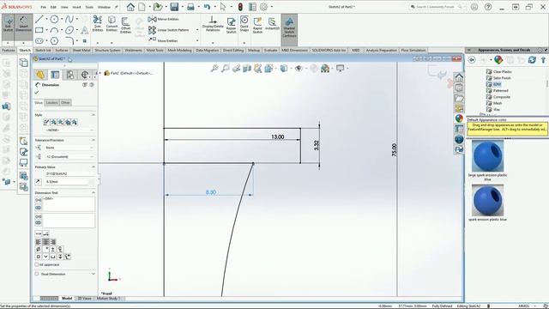Click the Undo arrow icon

click(x=208, y=7)
